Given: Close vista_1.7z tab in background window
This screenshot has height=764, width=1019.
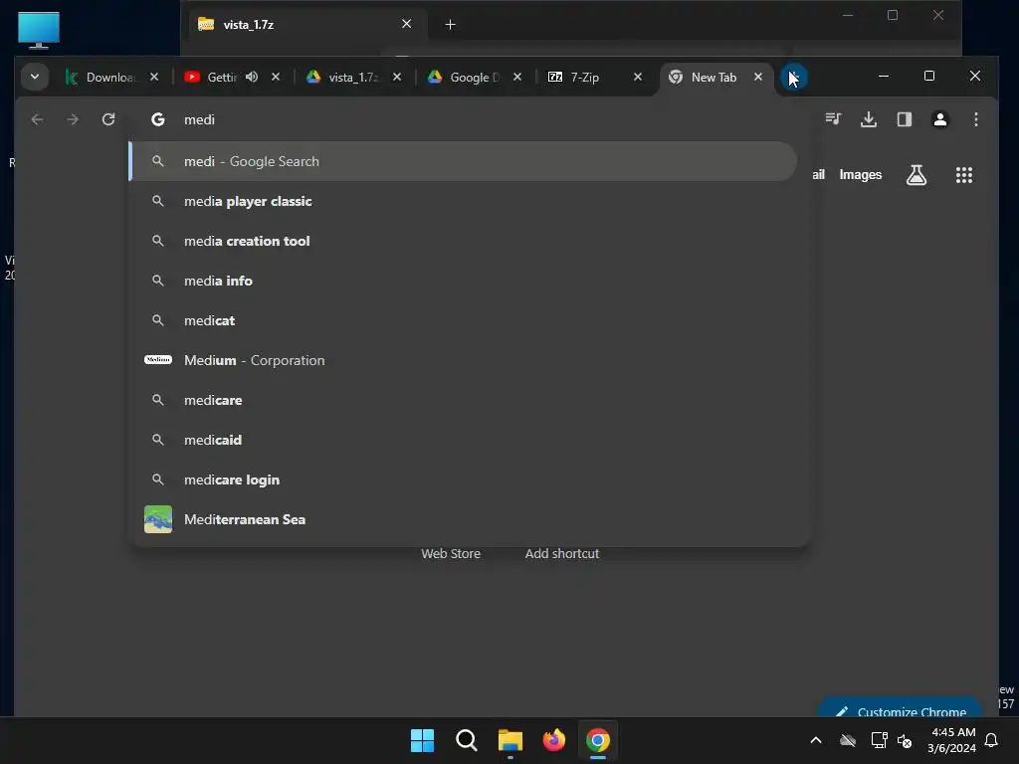Looking at the screenshot, I should coord(406,24).
